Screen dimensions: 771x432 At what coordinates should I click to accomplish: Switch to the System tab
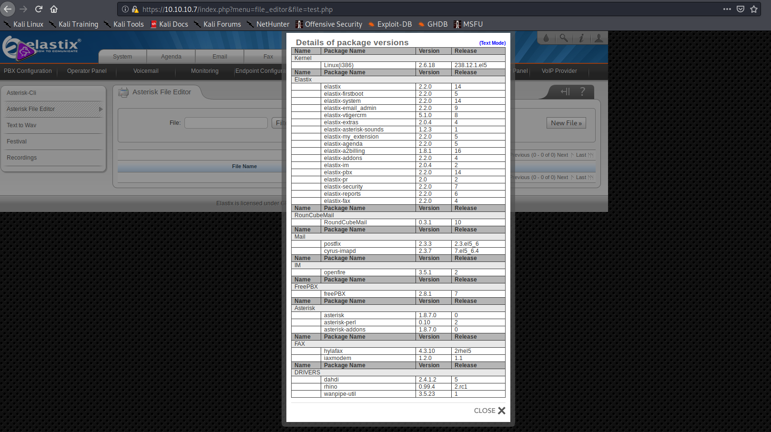122,57
